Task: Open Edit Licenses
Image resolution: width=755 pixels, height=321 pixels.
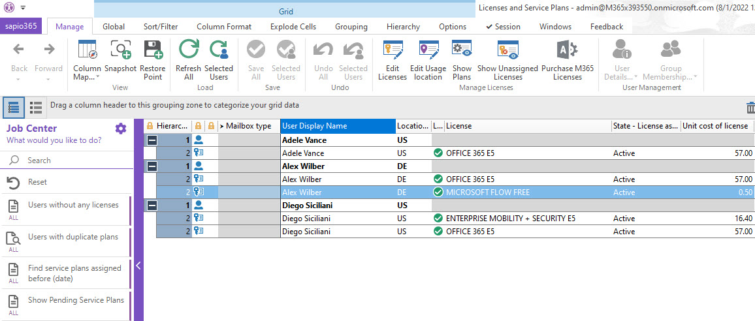Action: pos(393,51)
